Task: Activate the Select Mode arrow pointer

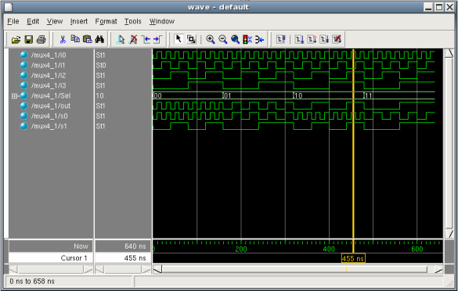Action: click(x=179, y=39)
